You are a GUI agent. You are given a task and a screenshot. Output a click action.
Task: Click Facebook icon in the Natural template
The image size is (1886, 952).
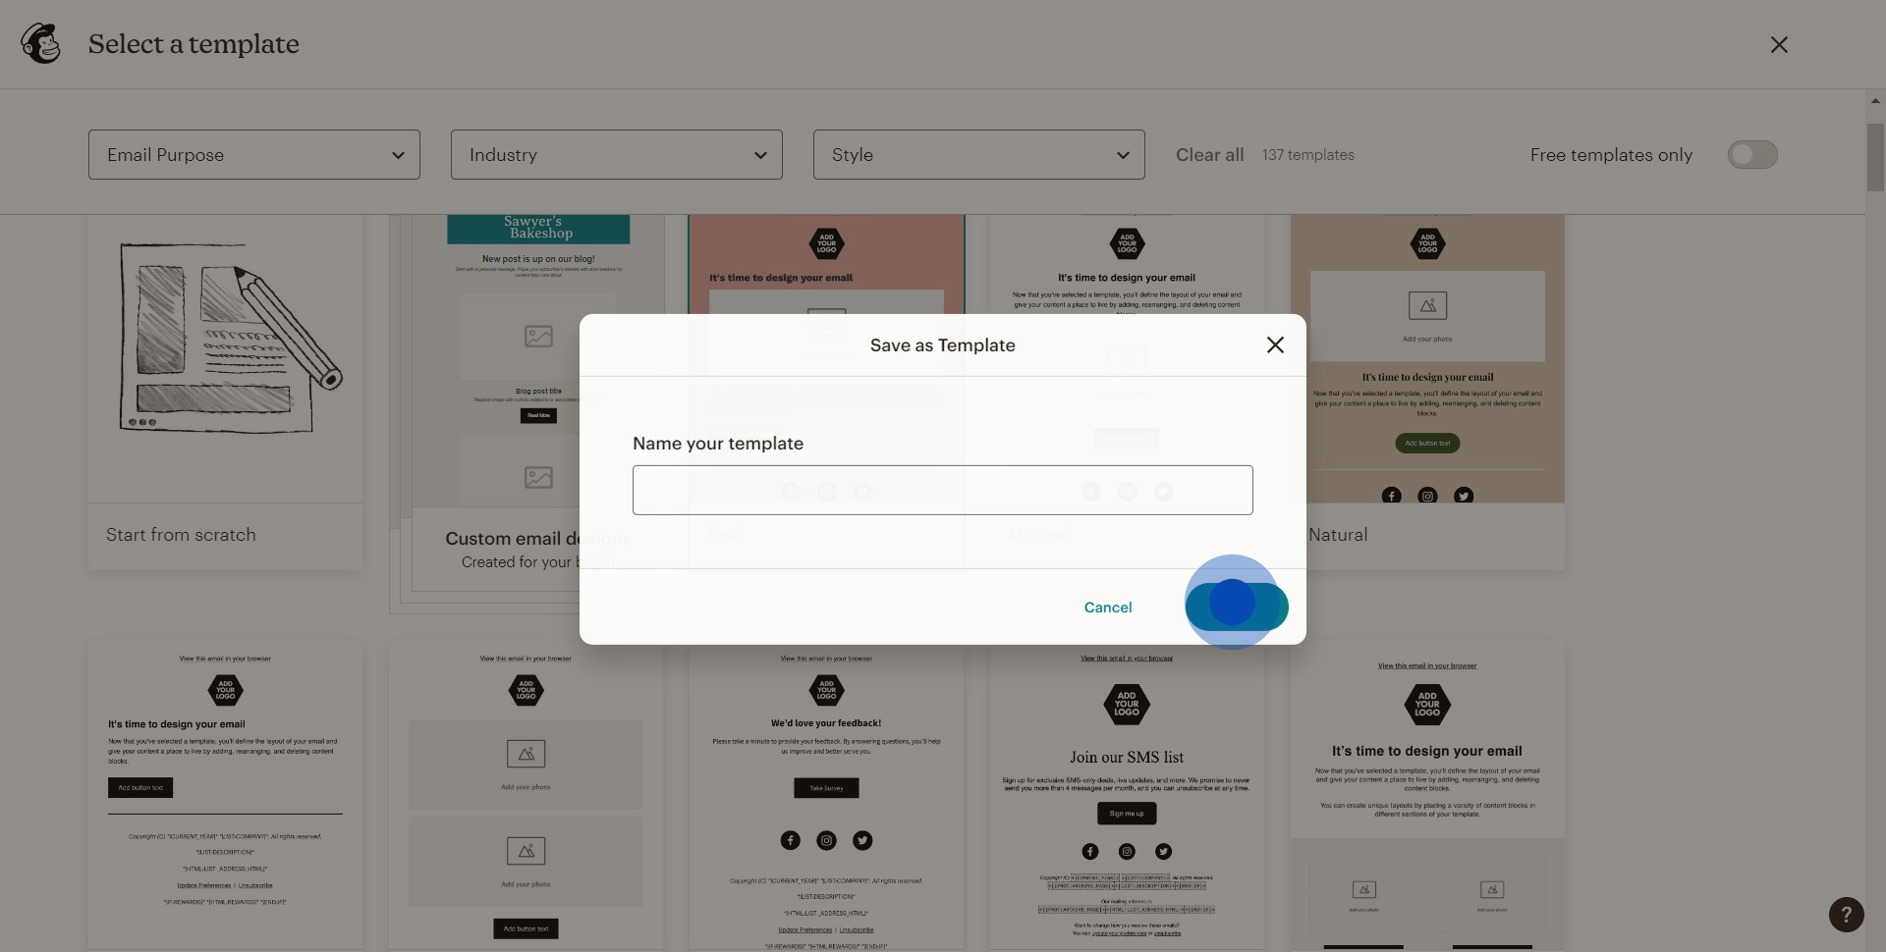click(1391, 496)
